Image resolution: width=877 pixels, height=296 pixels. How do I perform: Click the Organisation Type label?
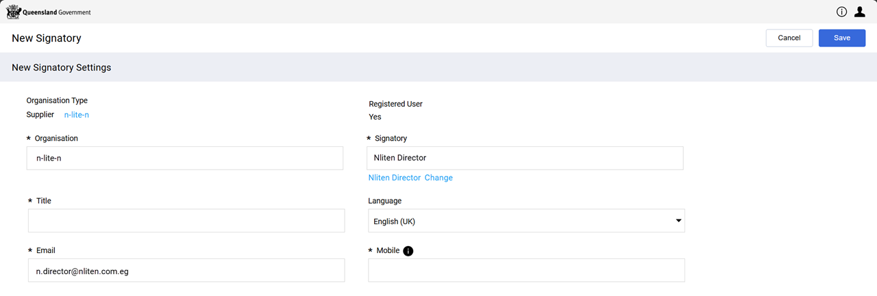[x=57, y=100]
